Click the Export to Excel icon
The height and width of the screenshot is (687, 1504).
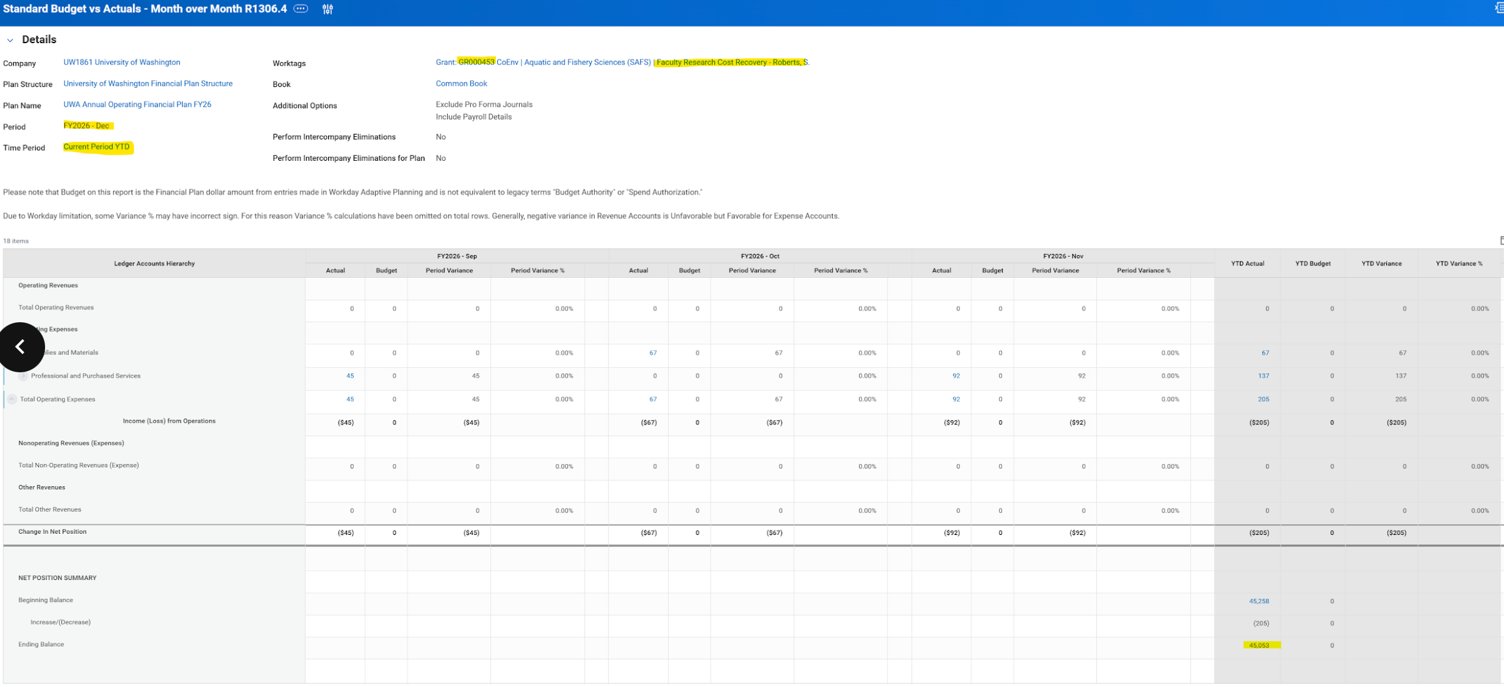point(1500,8)
